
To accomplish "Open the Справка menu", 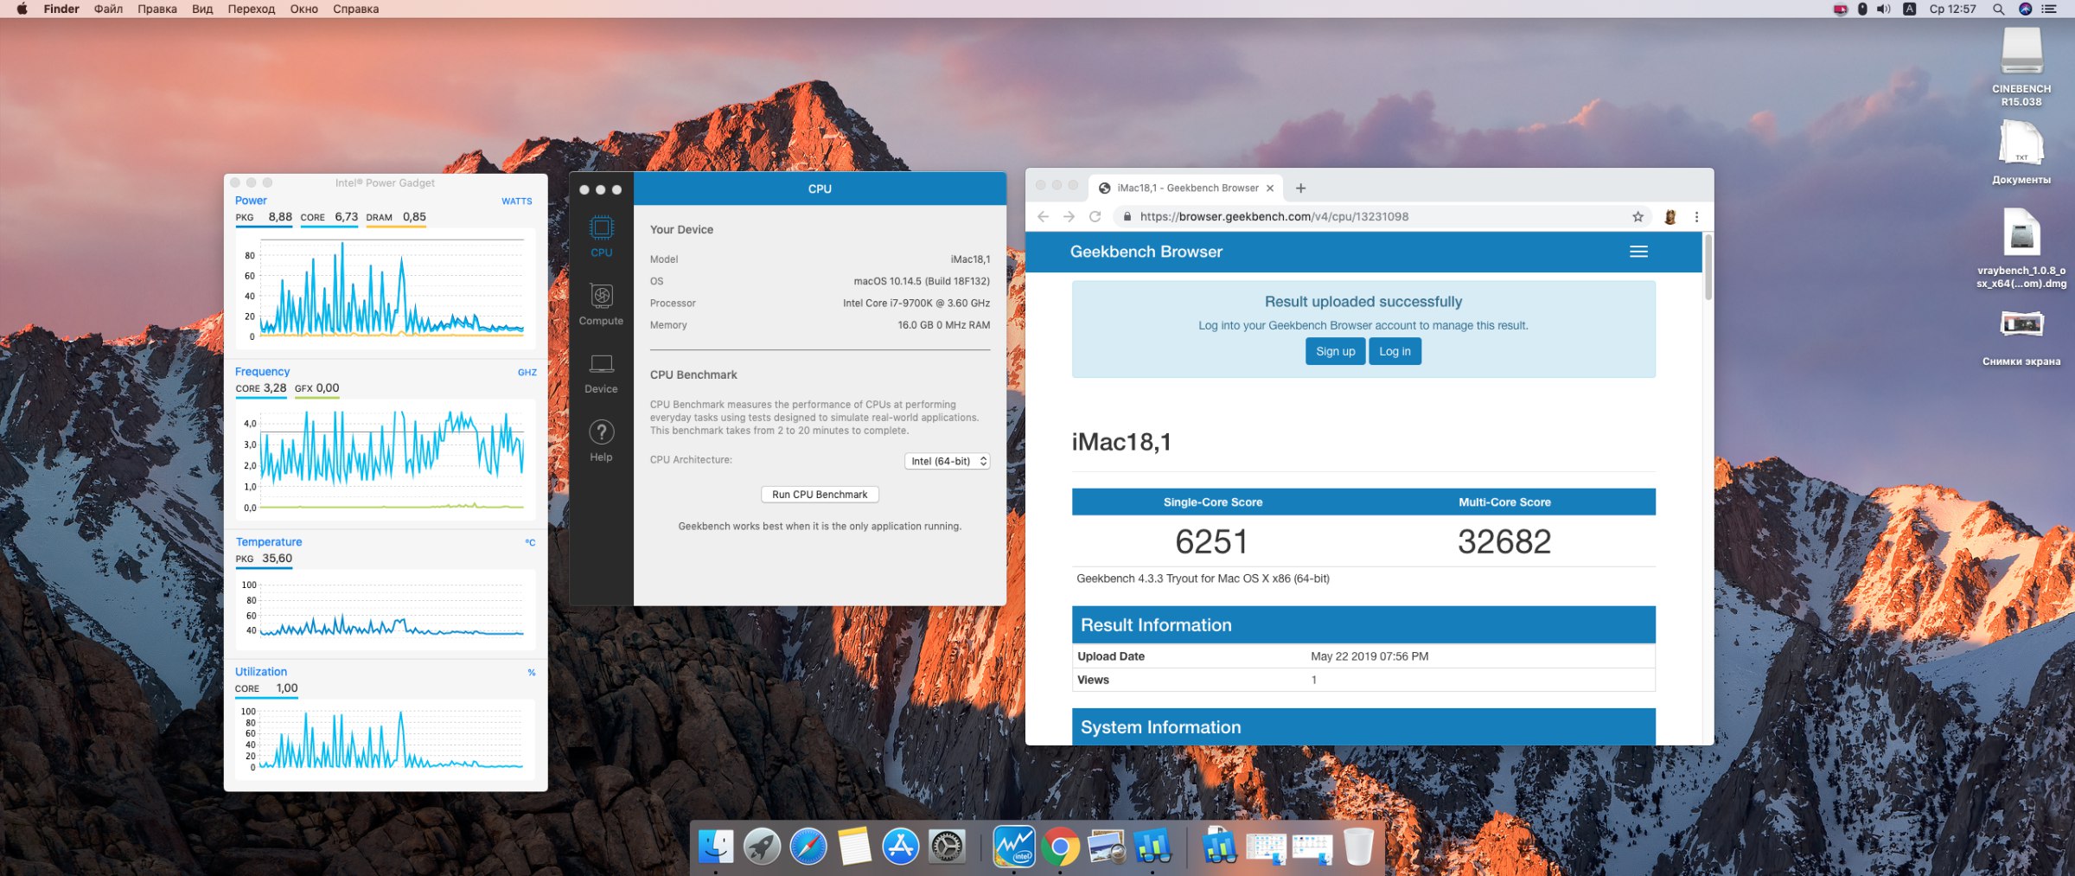I will pyautogui.click(x=355, y=9).
